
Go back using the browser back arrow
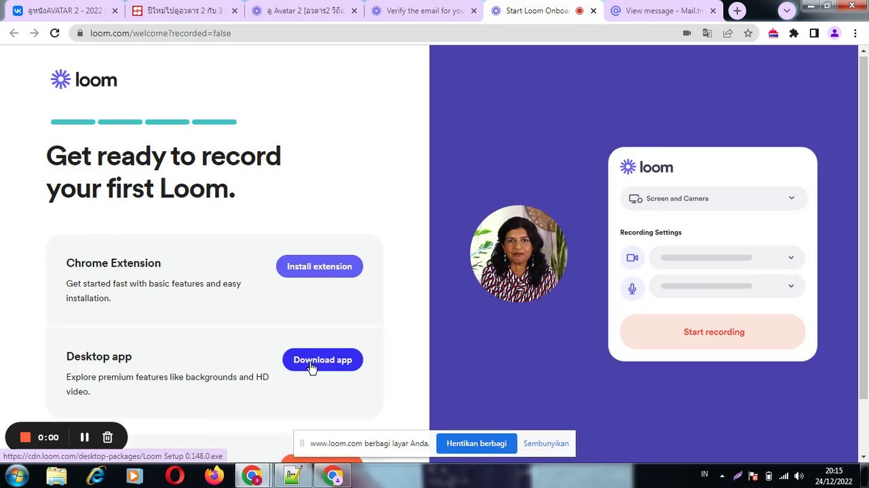tap(14, 33)
